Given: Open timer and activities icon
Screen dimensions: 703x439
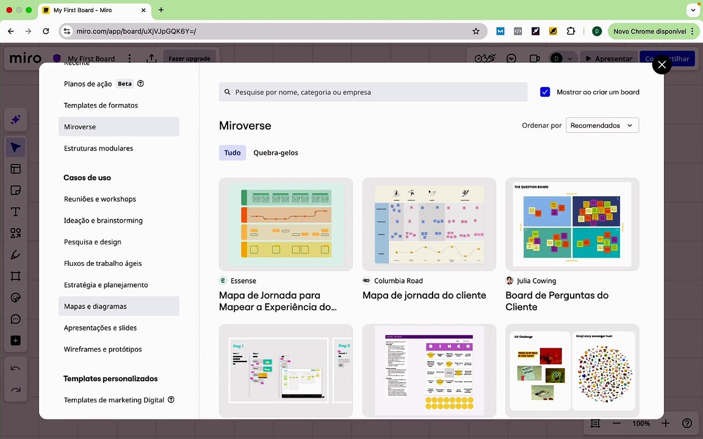Looking at the screenshot, I should [x=485, y=59].
